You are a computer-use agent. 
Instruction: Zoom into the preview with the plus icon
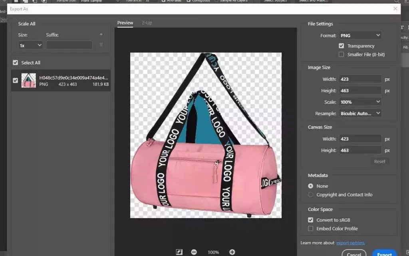click(x=232, y=252)
